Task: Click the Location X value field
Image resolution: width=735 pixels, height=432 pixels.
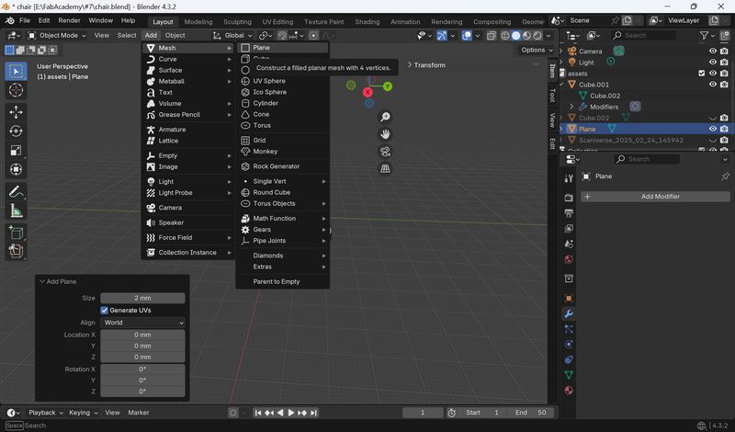Action: tap(143, 335)
